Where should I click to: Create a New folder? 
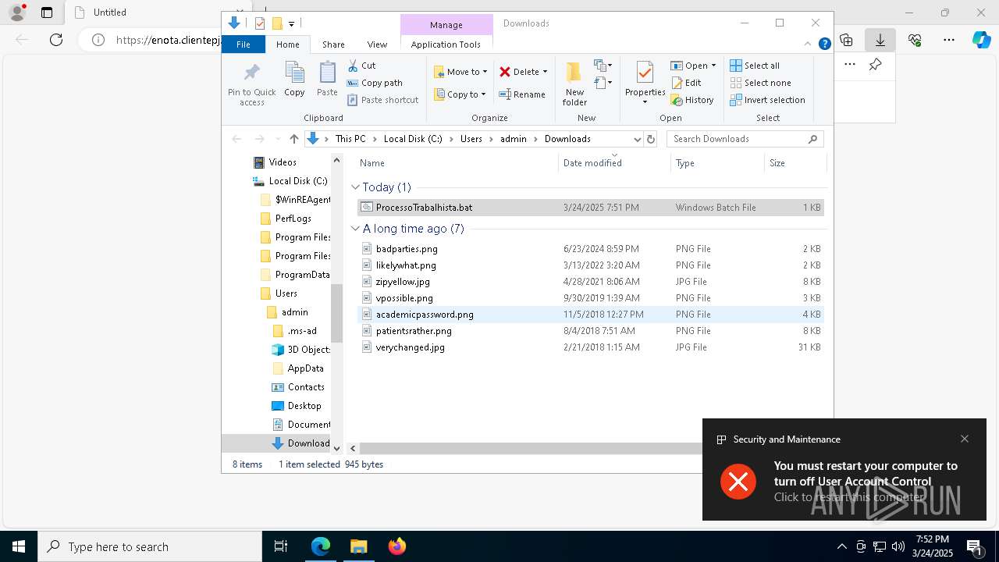pos(574,84)
